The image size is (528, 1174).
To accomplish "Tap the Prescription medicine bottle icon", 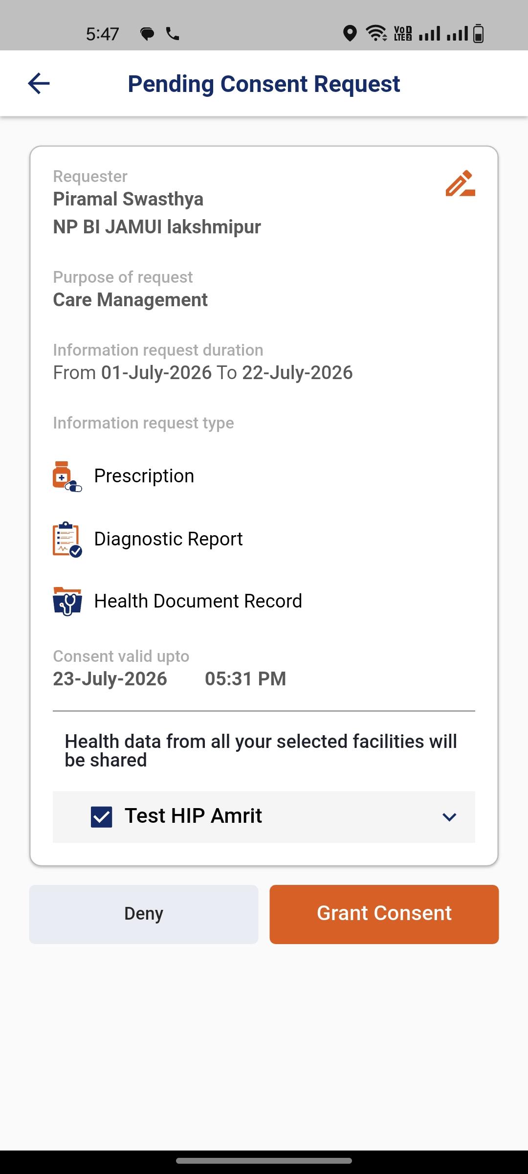I will pyautogui.click(x=67, y=476).
